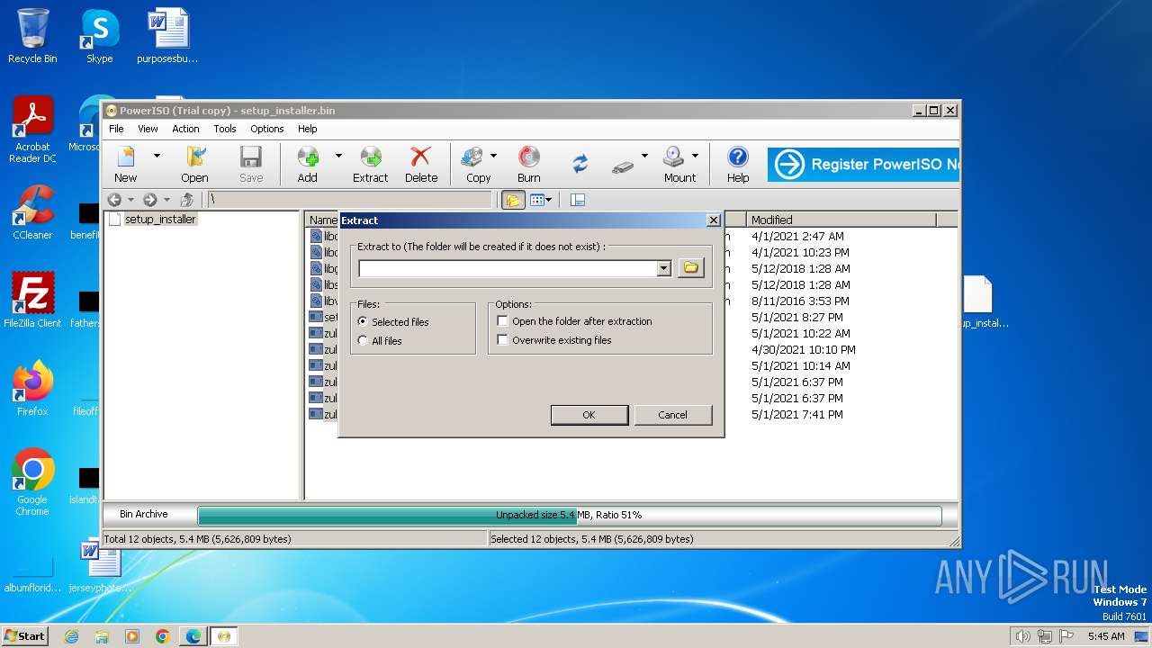This screenshot has height=648, width=1152.
Task: Click the Register PowerISO banner
Action: 863,165
